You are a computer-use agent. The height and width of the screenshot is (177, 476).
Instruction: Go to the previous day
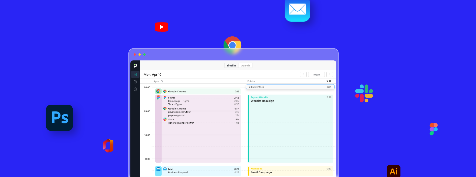[303, 75]
